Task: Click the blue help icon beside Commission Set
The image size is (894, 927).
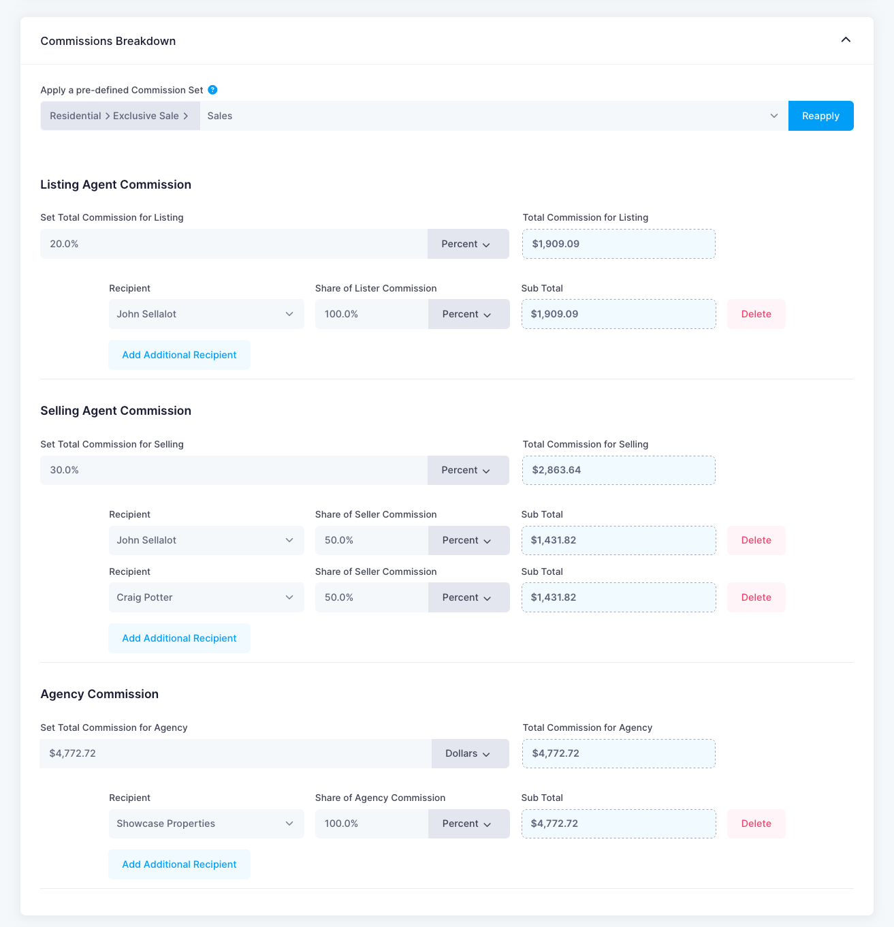Action: coord(212,90)
